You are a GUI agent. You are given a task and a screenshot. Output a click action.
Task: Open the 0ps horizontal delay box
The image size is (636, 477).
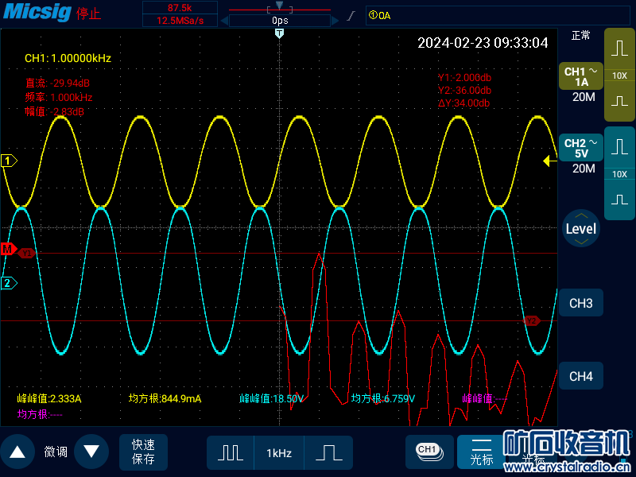(280, 21)
